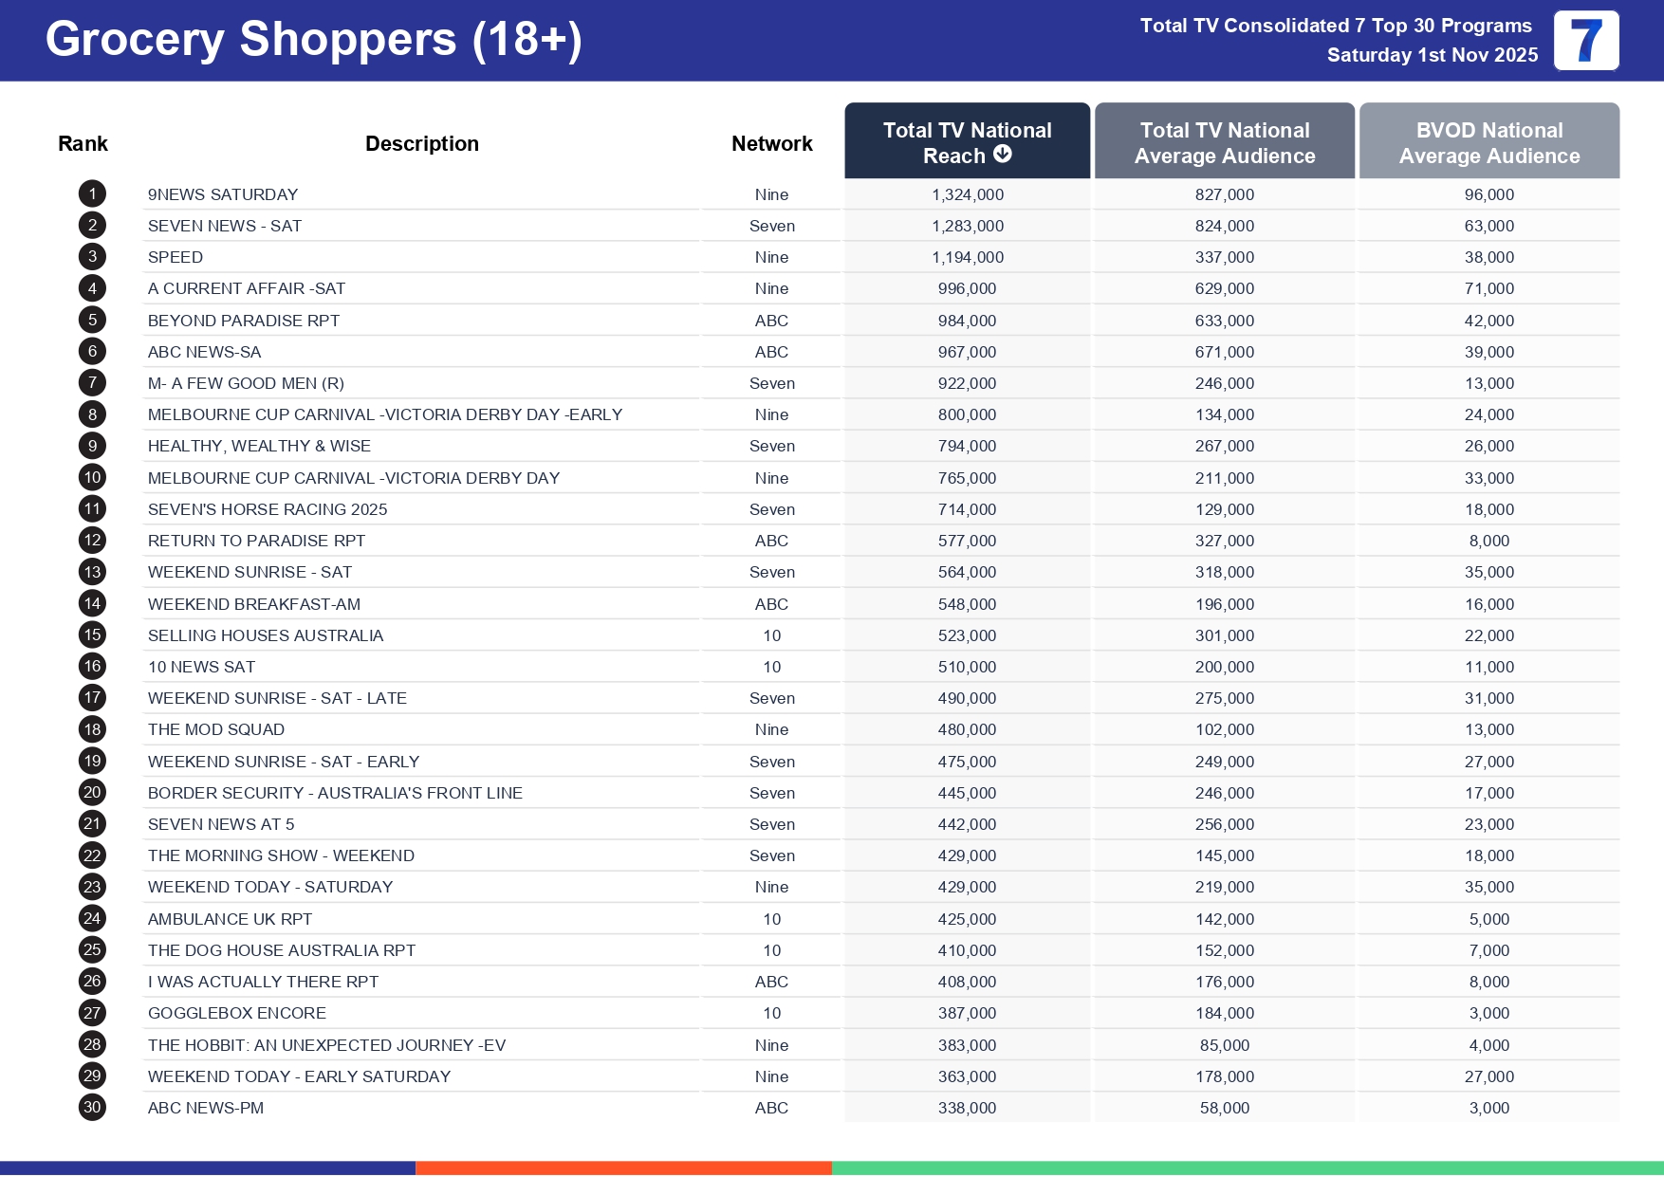Select the 9NEWS SATURDAY program row
Image resolution: width=1664 pixels, height=1177 pixels.
tap(223, 194)
